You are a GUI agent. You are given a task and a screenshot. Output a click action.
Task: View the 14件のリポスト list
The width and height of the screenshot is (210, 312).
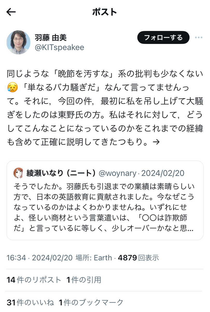[34, 280]
